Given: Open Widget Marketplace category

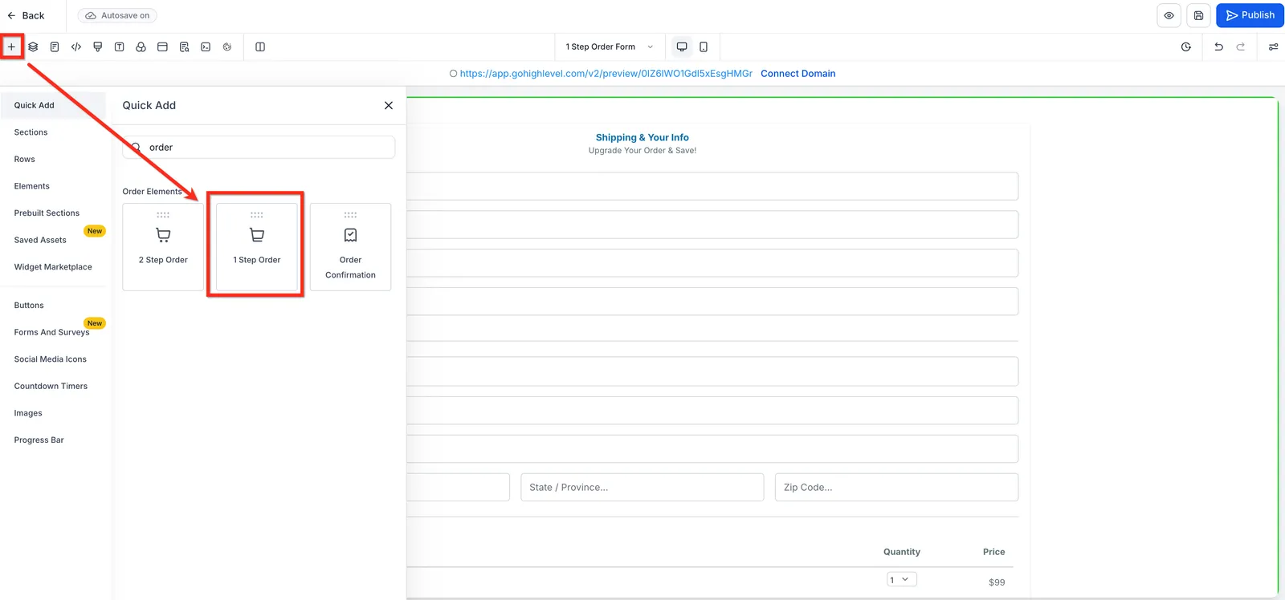Looking at the screenshot, I should 53,267.
